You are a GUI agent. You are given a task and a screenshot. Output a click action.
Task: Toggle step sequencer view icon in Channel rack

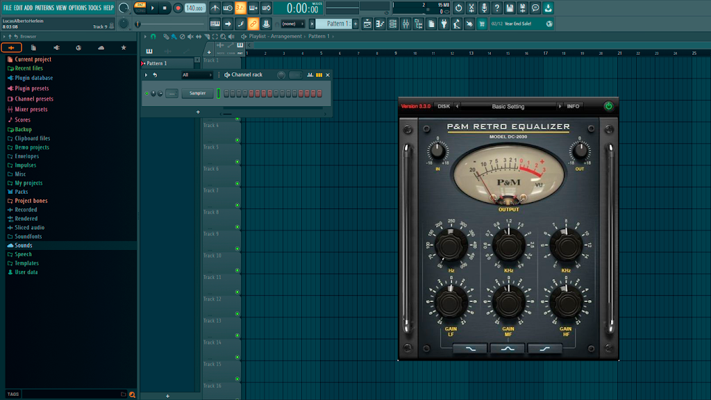pos(319,75)
